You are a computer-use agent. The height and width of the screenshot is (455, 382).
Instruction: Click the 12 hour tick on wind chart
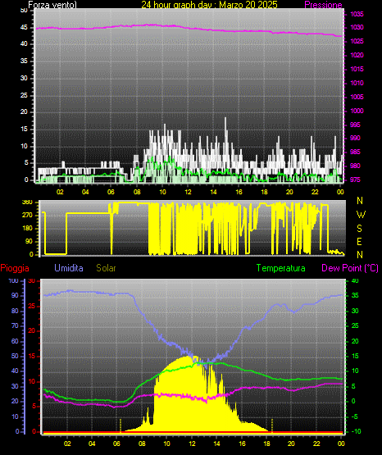tap(188, 192)
